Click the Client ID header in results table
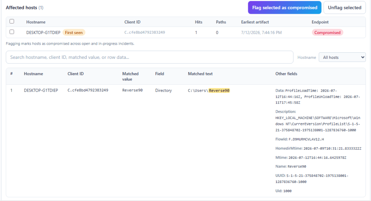 point(75,74)
